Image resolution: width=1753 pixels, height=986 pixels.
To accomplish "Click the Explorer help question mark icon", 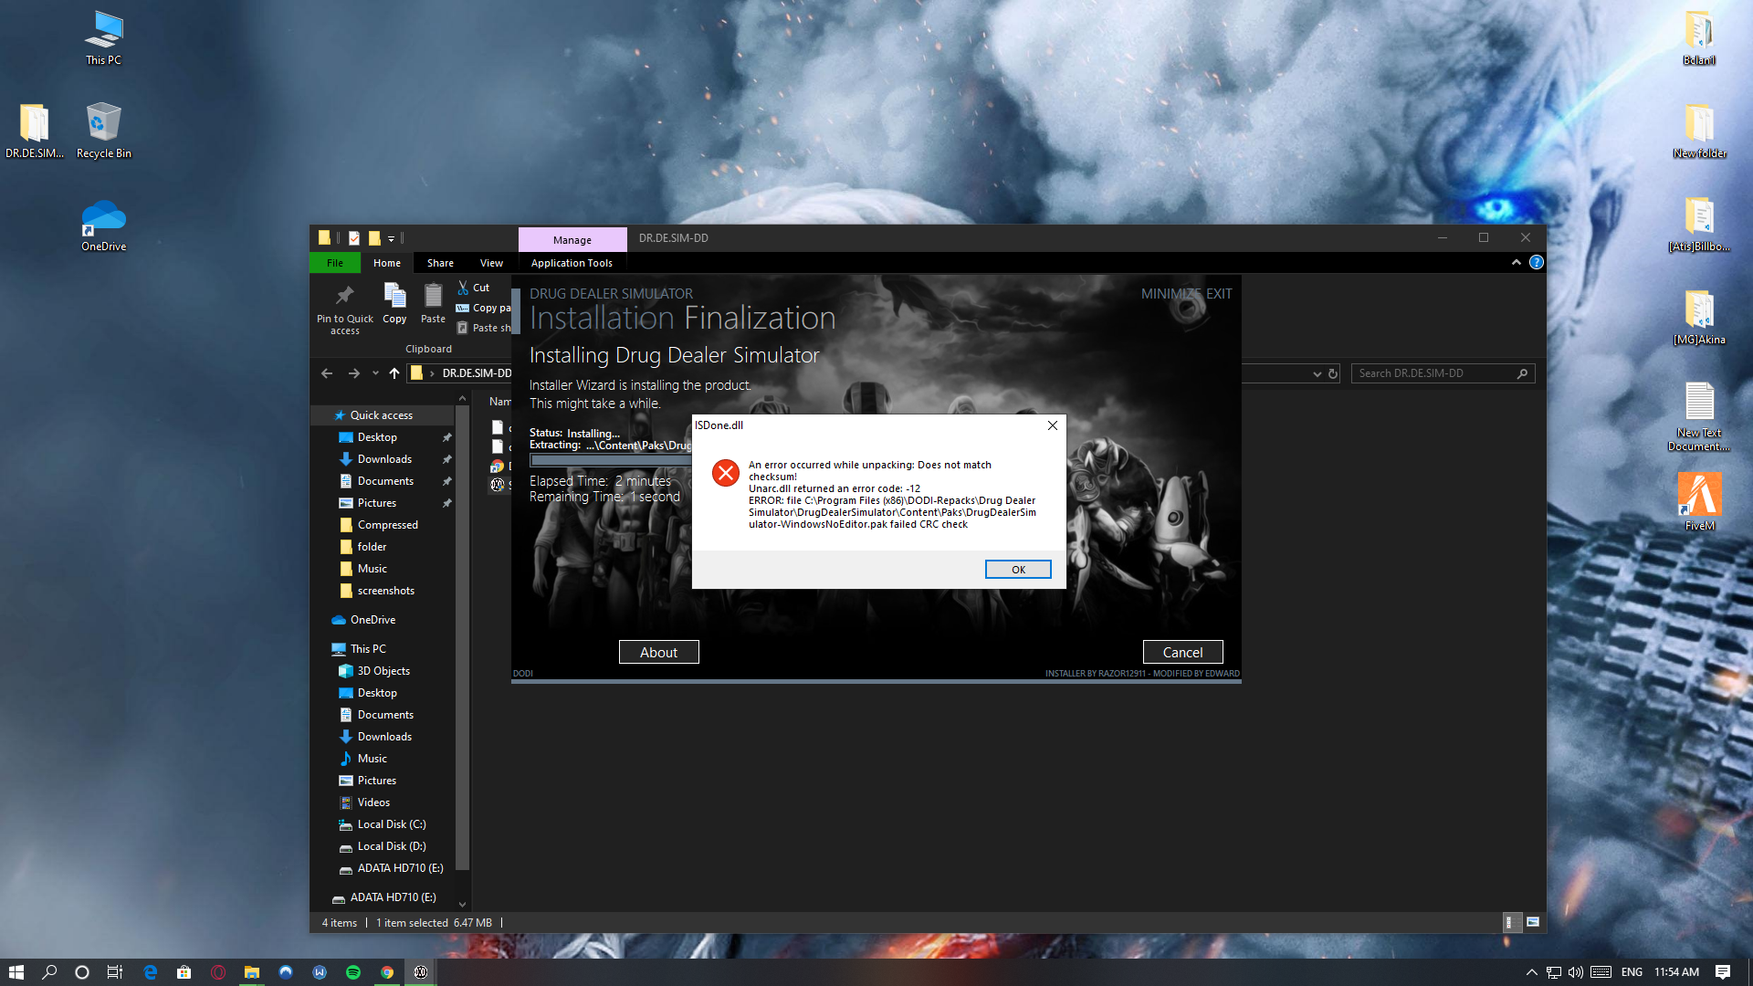I will [x=1537, y=262].
